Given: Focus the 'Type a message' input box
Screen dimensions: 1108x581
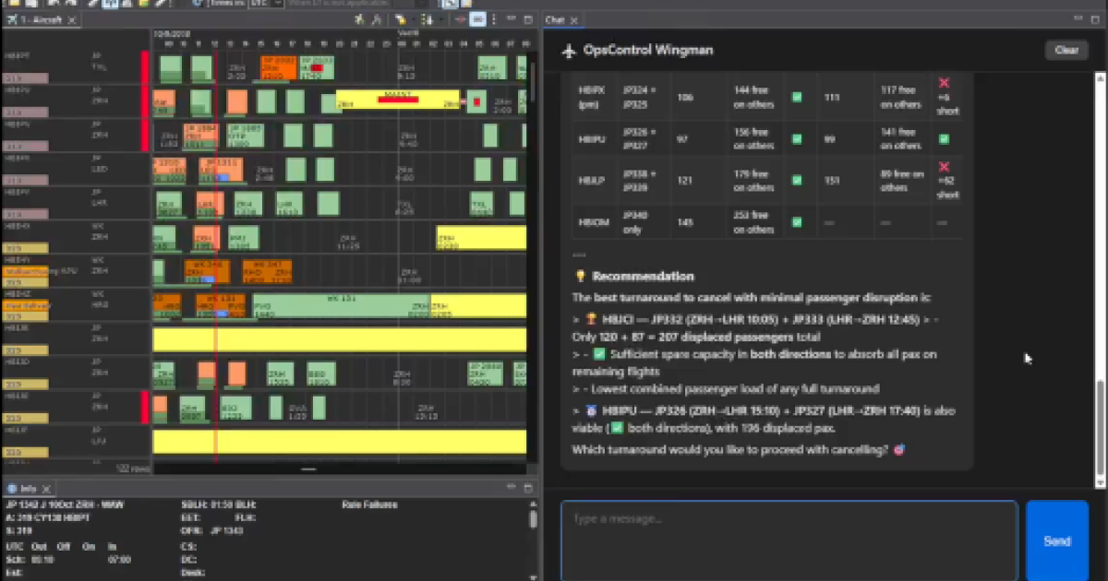Looking at the screenshot, I should pos(789,540).
